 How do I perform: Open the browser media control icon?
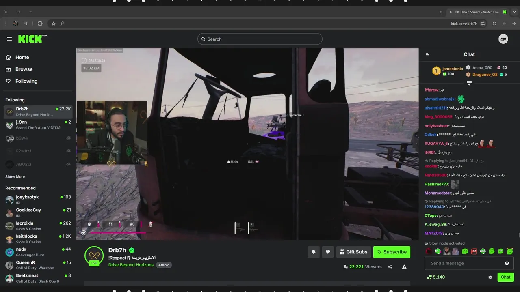pos(26,24)
